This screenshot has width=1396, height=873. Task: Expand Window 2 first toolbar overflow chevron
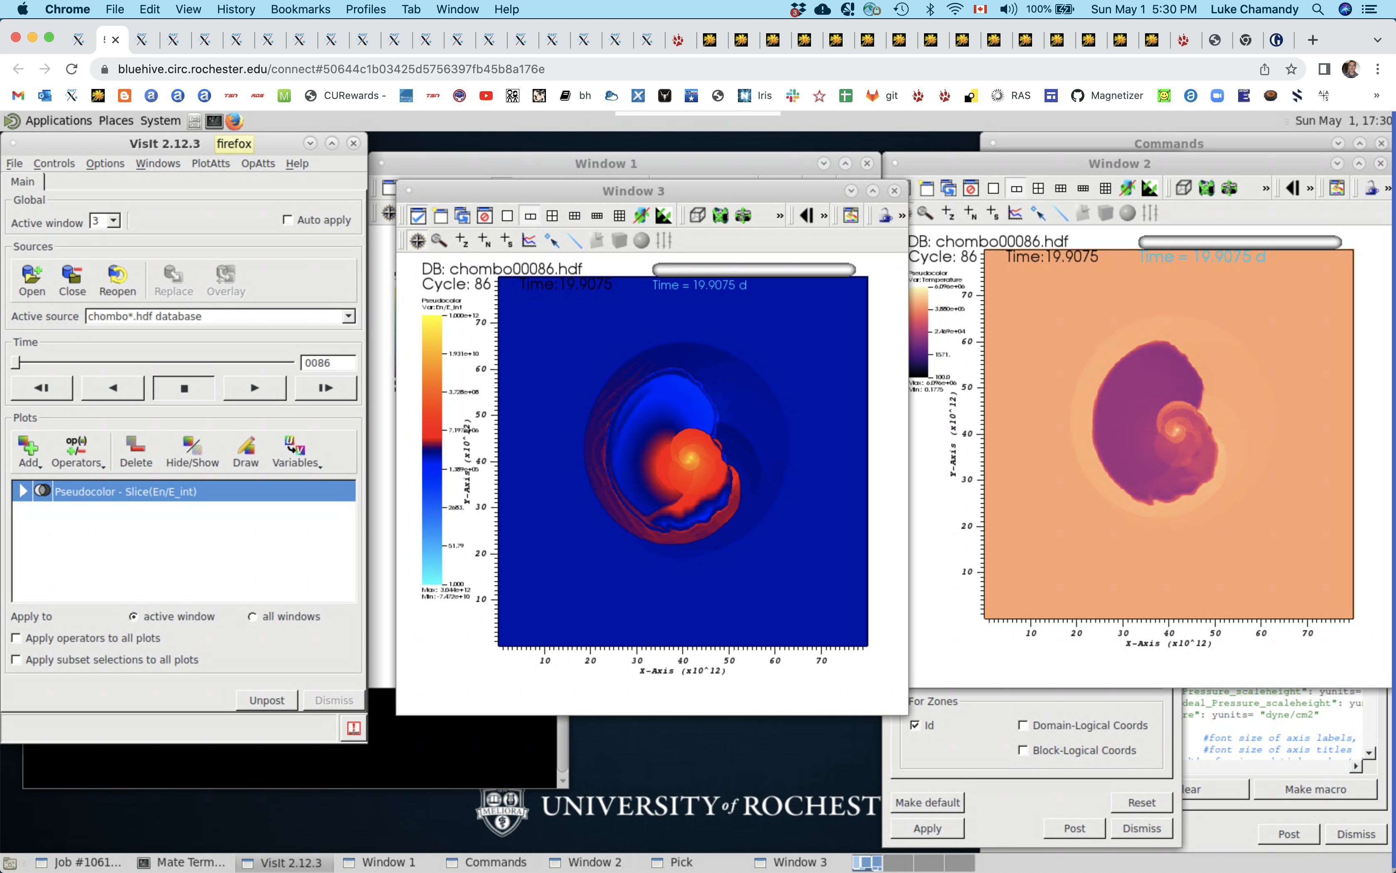pyautogui.click(x=1266, y=188)
